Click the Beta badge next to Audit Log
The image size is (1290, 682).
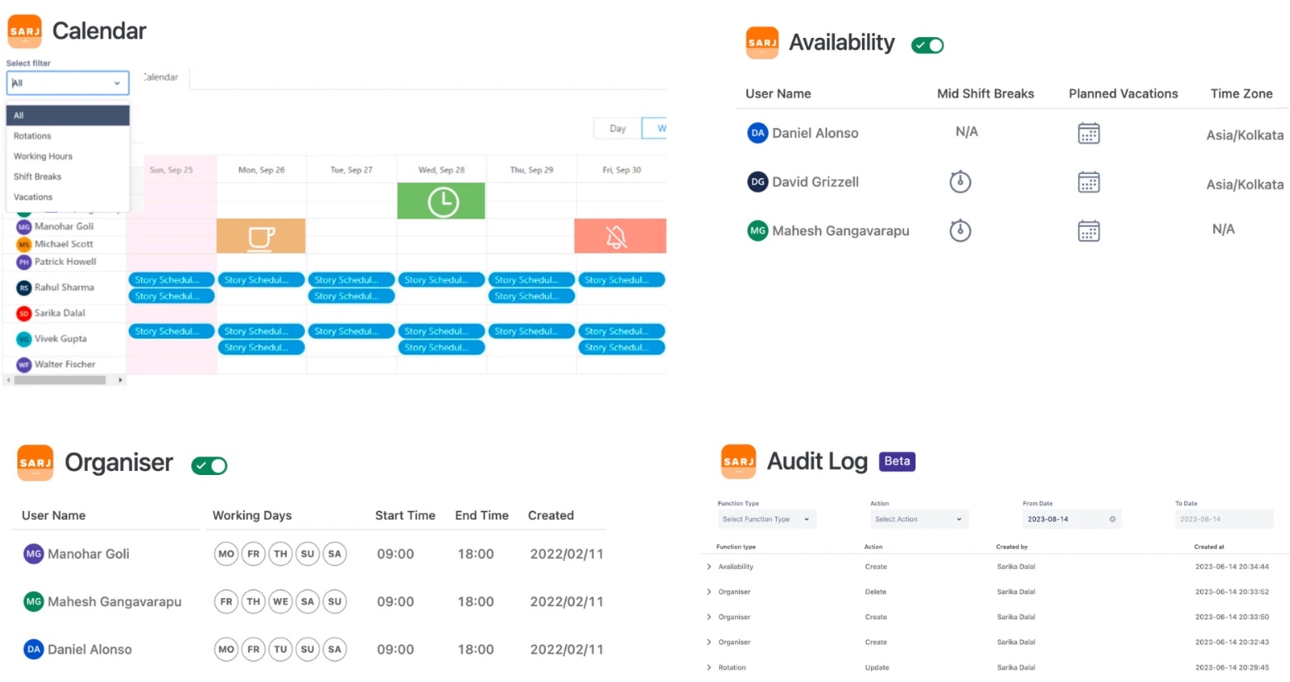[x=897, y=462]
